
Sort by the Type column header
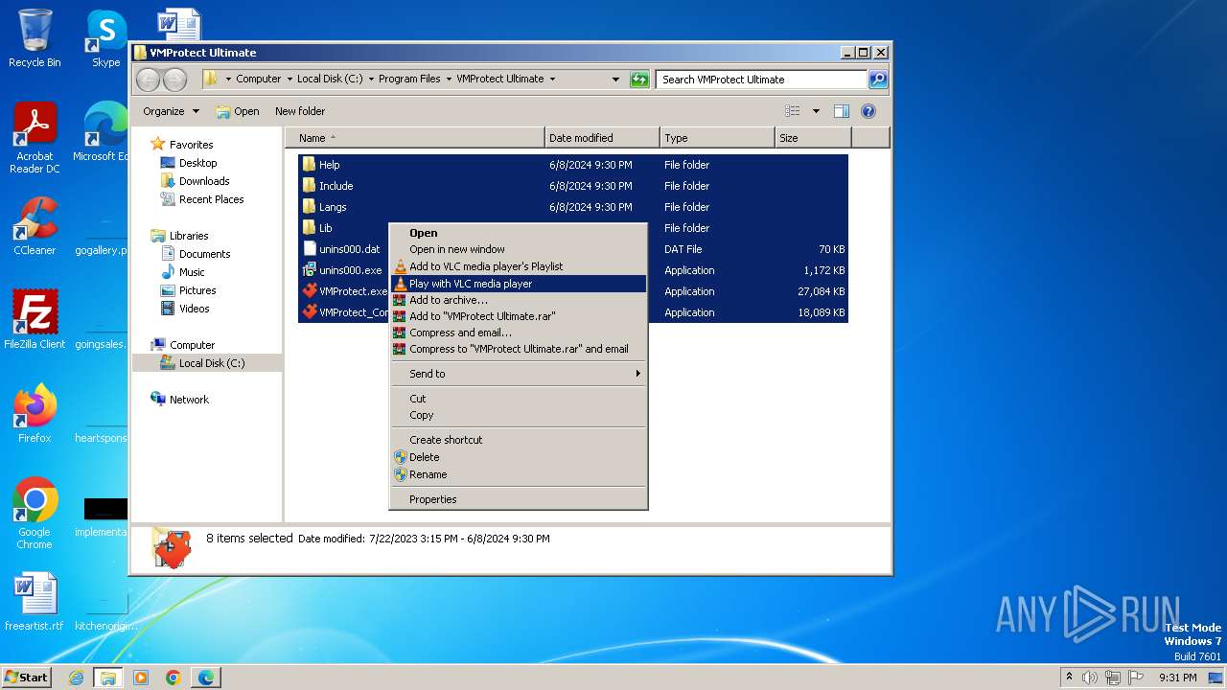(717, 138)
